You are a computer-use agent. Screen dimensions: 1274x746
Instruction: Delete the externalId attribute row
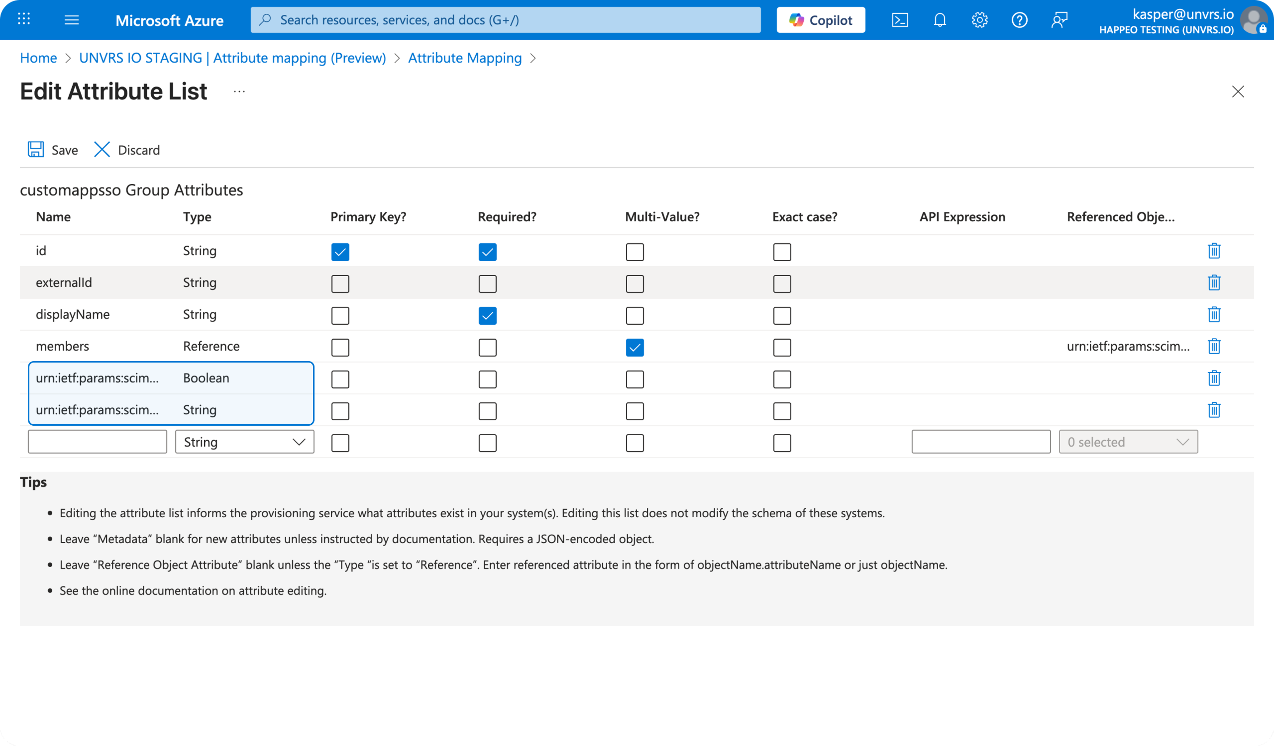pyautogui.click(x=1214, y=283)
